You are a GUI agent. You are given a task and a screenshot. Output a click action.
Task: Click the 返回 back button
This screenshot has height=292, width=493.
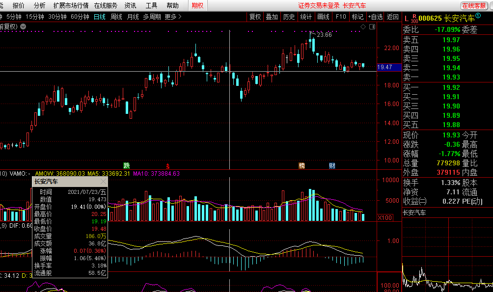[392, 17]
